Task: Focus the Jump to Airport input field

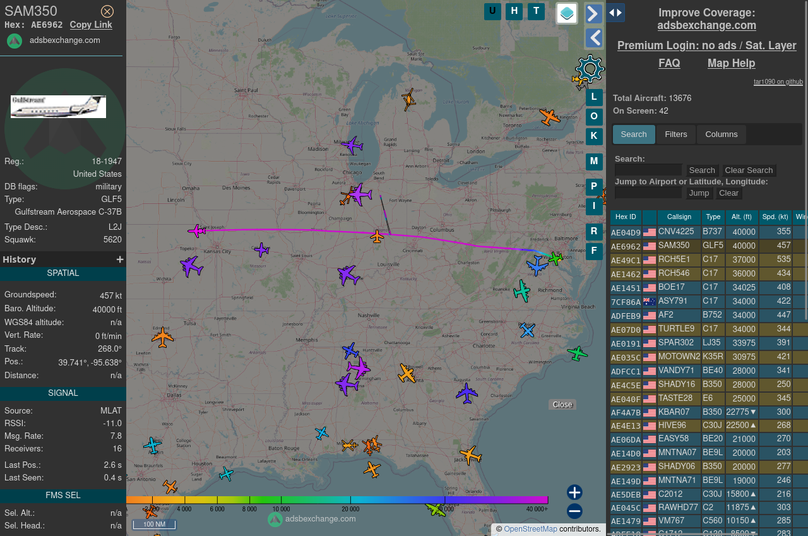Action: 648,193
